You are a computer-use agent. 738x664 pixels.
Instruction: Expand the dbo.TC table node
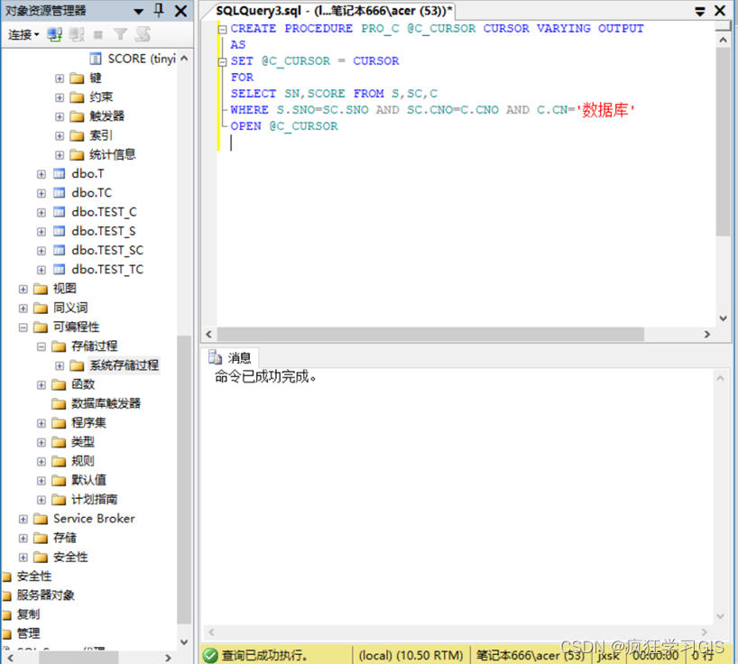click(42, 193)
